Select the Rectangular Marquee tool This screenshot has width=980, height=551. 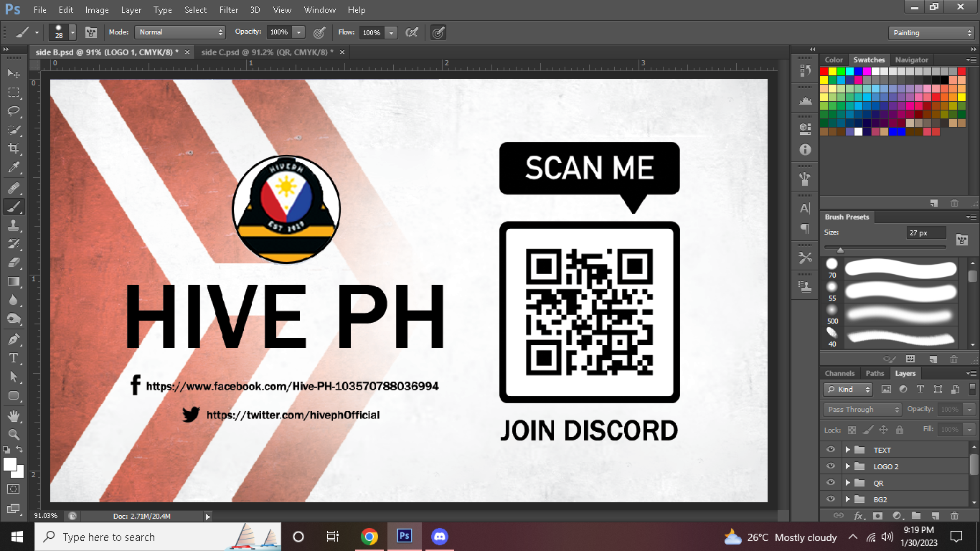point(14,92)
